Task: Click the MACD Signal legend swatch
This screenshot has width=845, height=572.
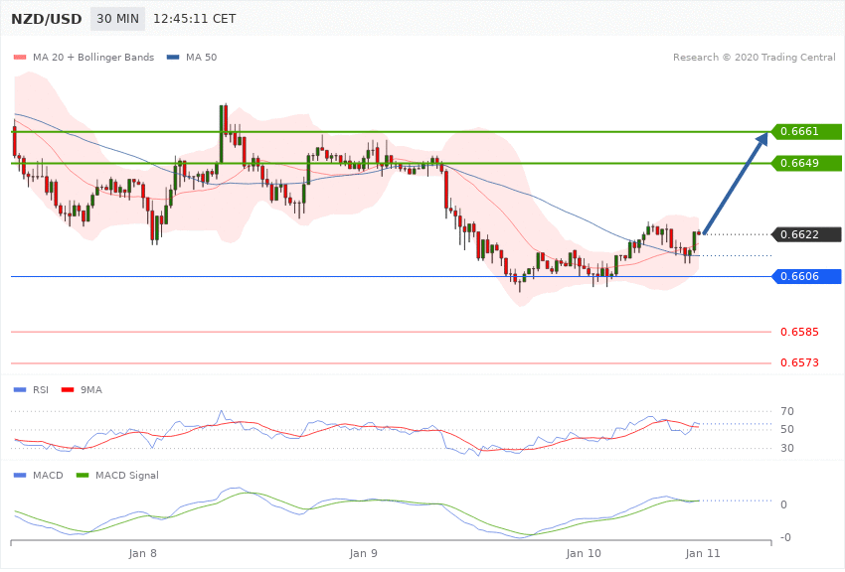Action: [x=83, y=475]
